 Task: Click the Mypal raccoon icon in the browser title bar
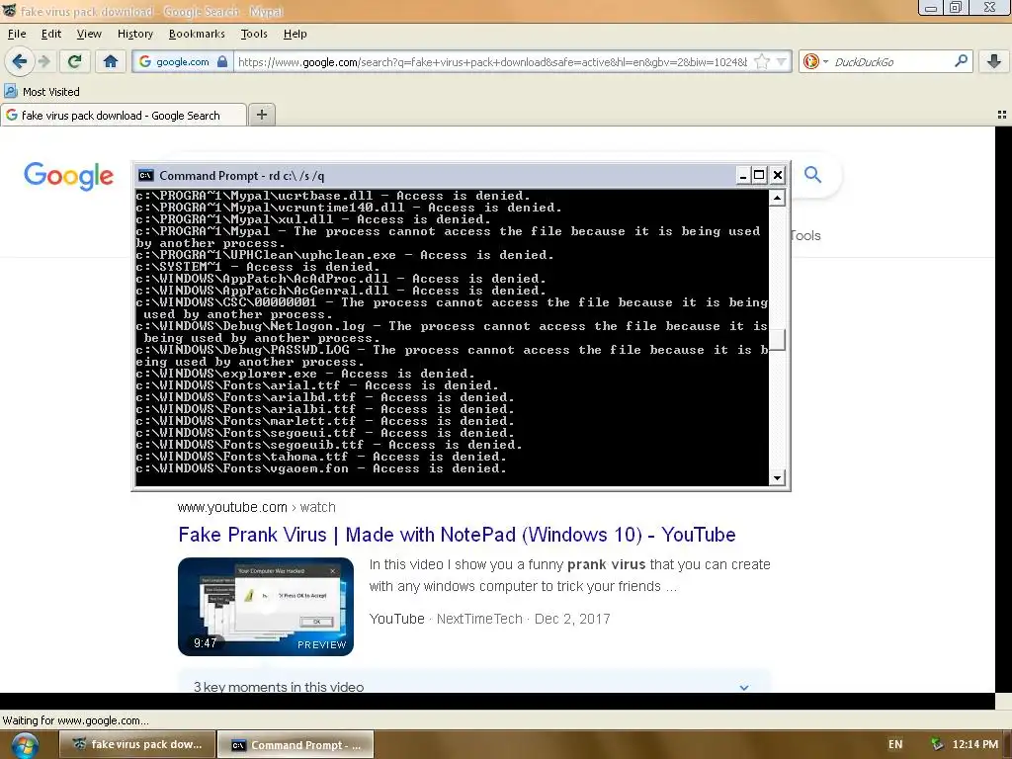coord(9,10)
